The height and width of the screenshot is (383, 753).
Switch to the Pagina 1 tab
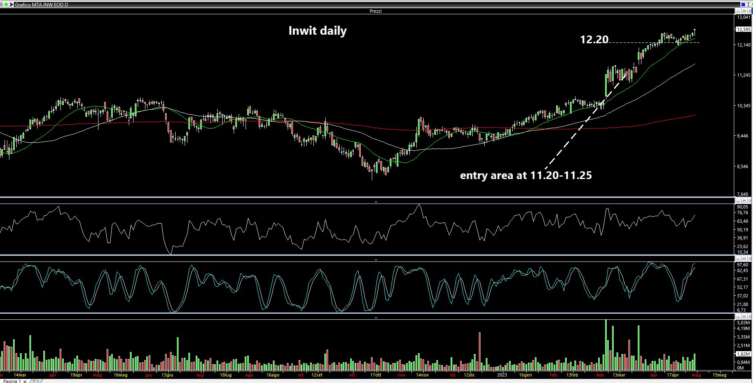(x=12, y=381)
